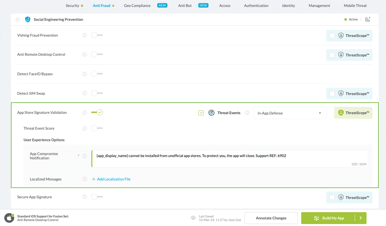Viewport: 386px width, 226px height.
Task: Click the Add Localization File link
Action: click(111, 179)
